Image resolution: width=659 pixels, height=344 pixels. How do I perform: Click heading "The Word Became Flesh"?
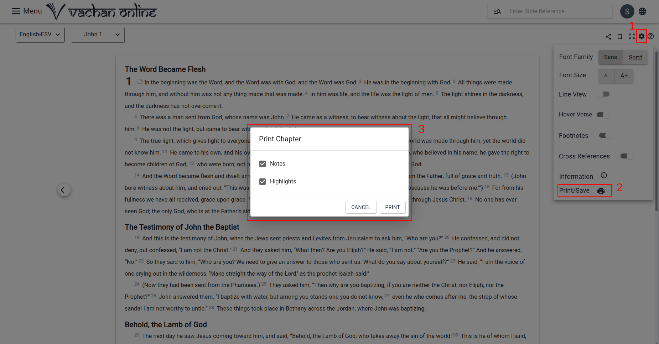(165, 69)
